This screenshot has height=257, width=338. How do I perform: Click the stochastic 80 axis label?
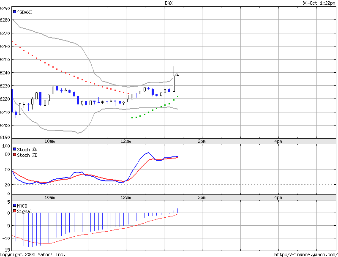point(7,154)
